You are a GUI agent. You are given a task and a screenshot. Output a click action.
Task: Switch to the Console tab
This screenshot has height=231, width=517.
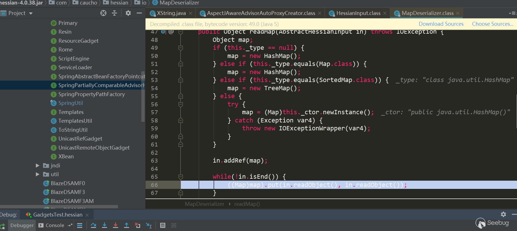click(55, 225)
